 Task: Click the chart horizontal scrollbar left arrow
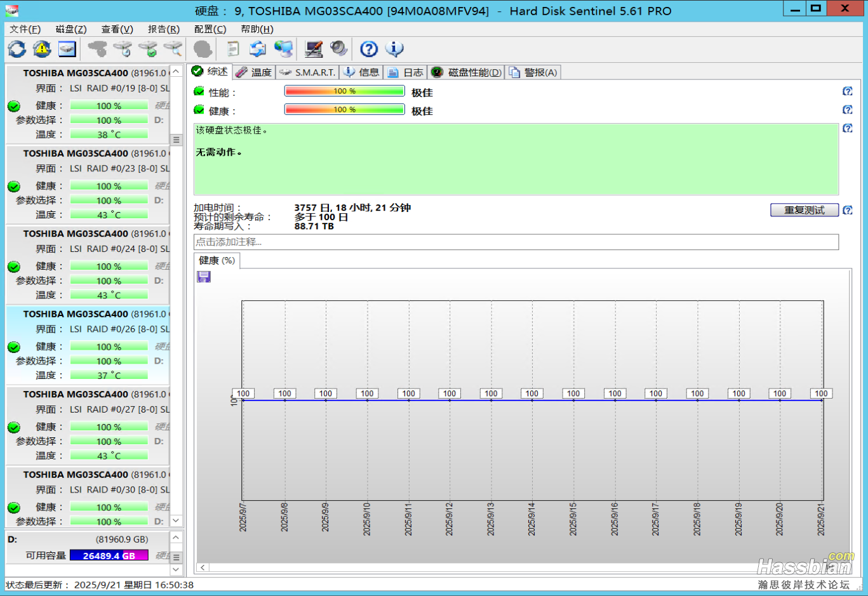[203, 567]
